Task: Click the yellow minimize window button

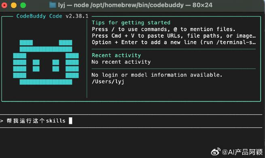Action: (x=14, y=5)
